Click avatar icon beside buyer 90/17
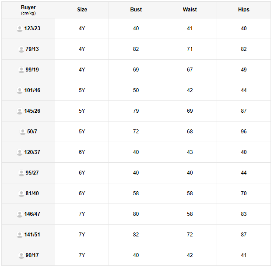 click(21, 256)
